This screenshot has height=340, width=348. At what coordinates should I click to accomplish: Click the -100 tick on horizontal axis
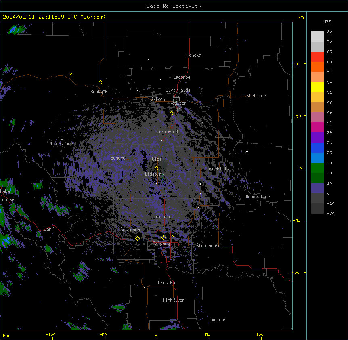pyautogui.click(x=51, y=334)
